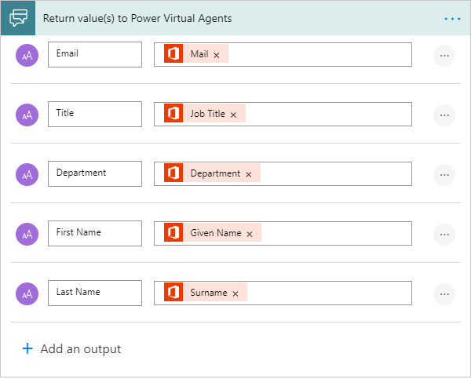Remove the Given Name token
The width and height of the screenshot is (471, 379).
250,234
